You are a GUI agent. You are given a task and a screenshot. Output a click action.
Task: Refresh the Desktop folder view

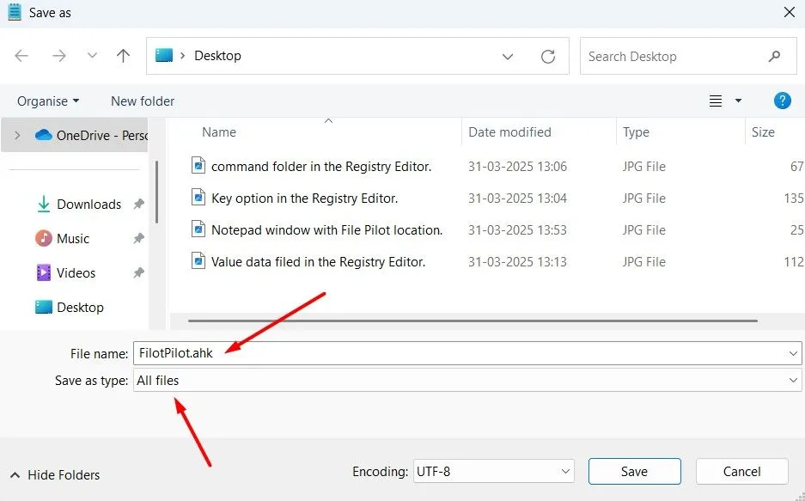(x=547, y=56)
